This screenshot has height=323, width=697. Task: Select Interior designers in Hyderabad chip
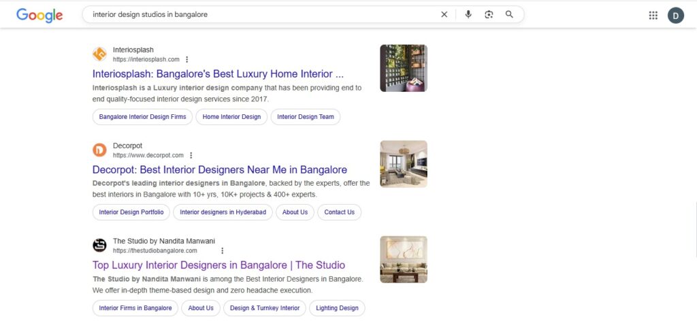223,212
